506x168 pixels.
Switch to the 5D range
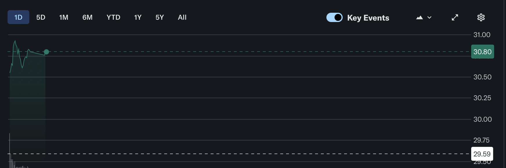(41, 17)
